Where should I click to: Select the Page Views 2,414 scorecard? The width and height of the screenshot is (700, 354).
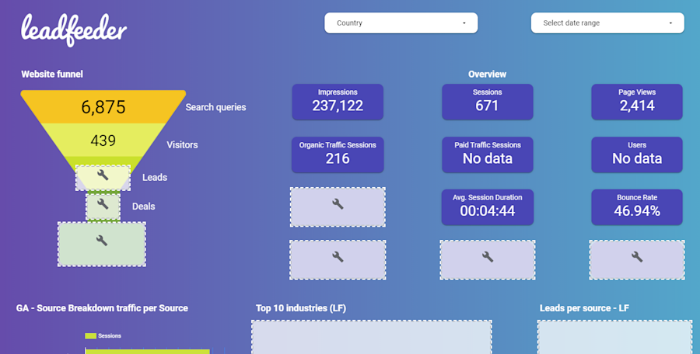tap(637, 102)
